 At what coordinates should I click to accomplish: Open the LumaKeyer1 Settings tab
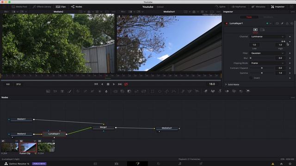coord(263,30)
